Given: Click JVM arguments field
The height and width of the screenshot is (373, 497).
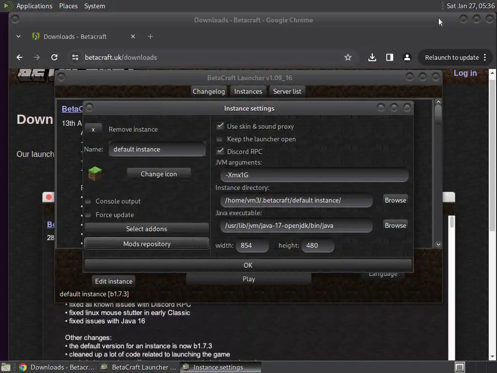Looking at the screenshot, I should coord(314,175).
